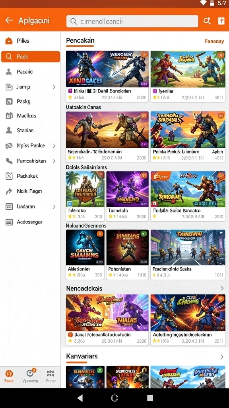Click the Nolk Fagn share arrow icon
The height and width of the screenshot is (408, 229).
tap(9, 192)
